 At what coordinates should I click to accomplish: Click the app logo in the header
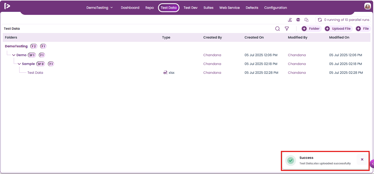click(7, 6)
